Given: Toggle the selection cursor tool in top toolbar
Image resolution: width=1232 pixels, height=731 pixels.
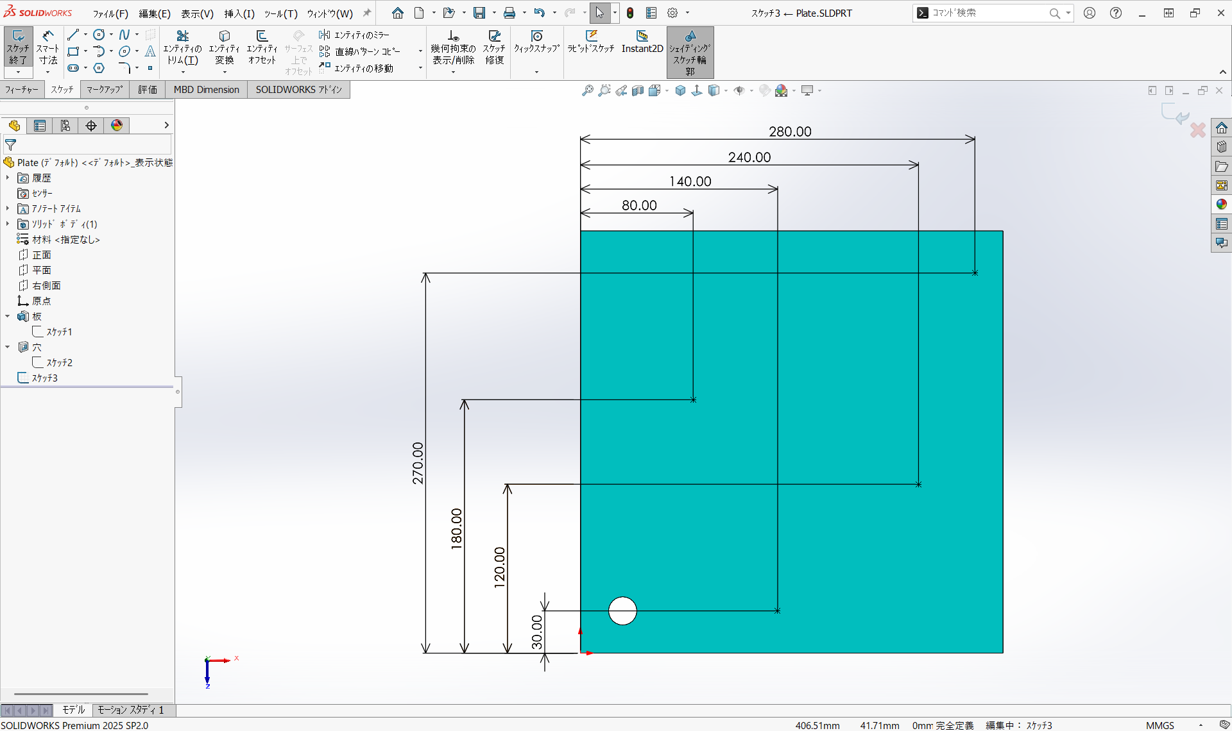Looking at the screenshot, I should 599,13.
